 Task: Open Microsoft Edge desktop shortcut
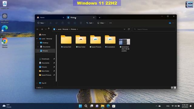click(x=5, y=31)
